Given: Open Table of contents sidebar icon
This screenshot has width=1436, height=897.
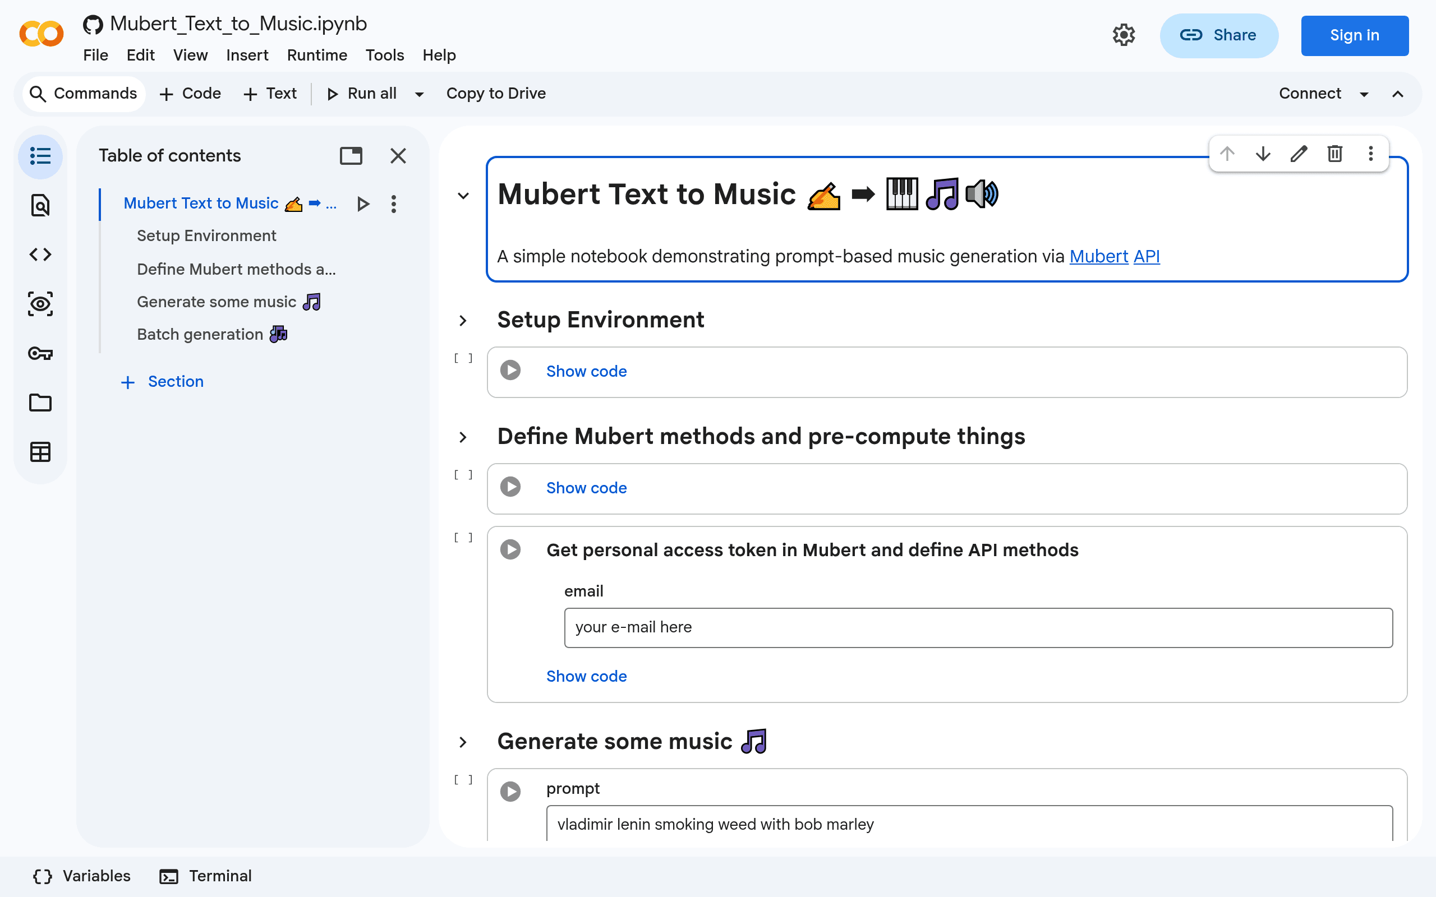Looking at the screenshot, I should [40, 156].
